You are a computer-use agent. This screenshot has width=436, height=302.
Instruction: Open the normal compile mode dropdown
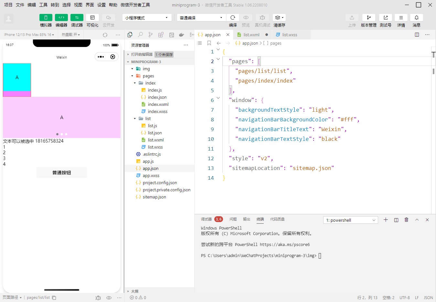201,18
